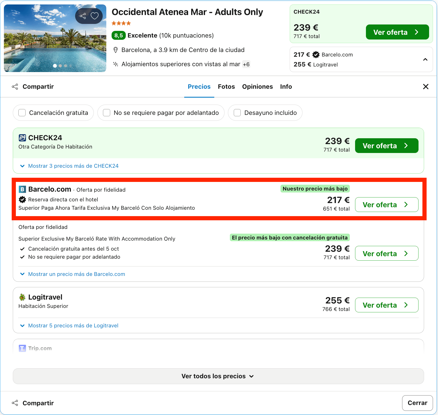Click Ver oferta for the 217 € Barcelo.com offer
Viewport: 438px width, 415px height.
click(387, 204)
